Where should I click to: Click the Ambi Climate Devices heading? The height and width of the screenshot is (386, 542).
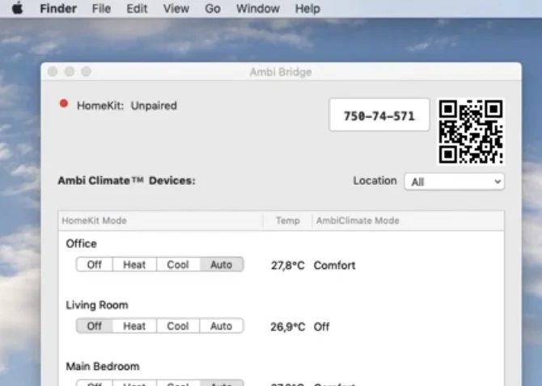tap(126, 180)
